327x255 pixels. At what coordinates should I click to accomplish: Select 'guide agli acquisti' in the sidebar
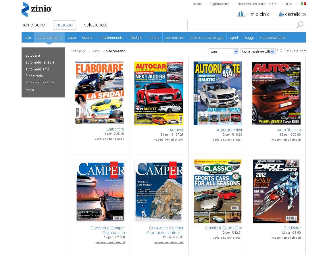click(x=41, y=83)
